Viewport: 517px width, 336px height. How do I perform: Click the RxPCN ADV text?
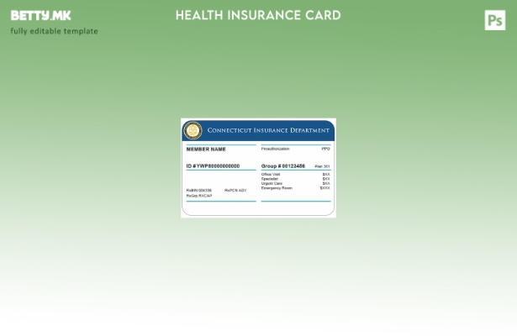[235, 190]
